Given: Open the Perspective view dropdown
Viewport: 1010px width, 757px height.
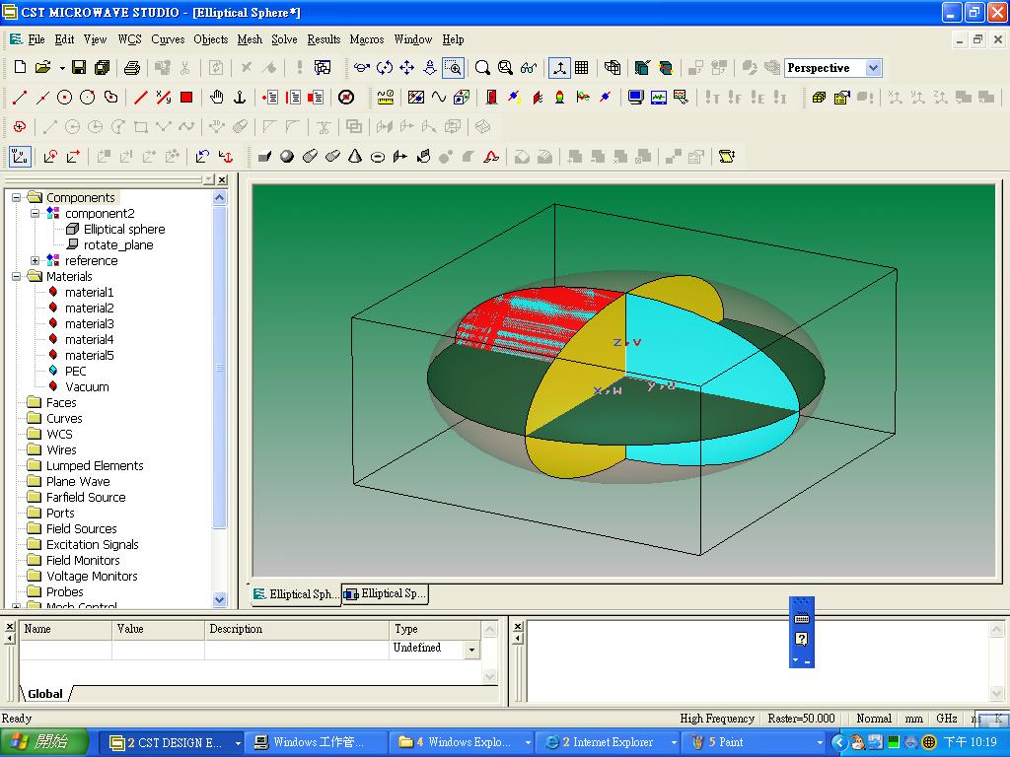Looking at the screenshot, I should point(873,68).
